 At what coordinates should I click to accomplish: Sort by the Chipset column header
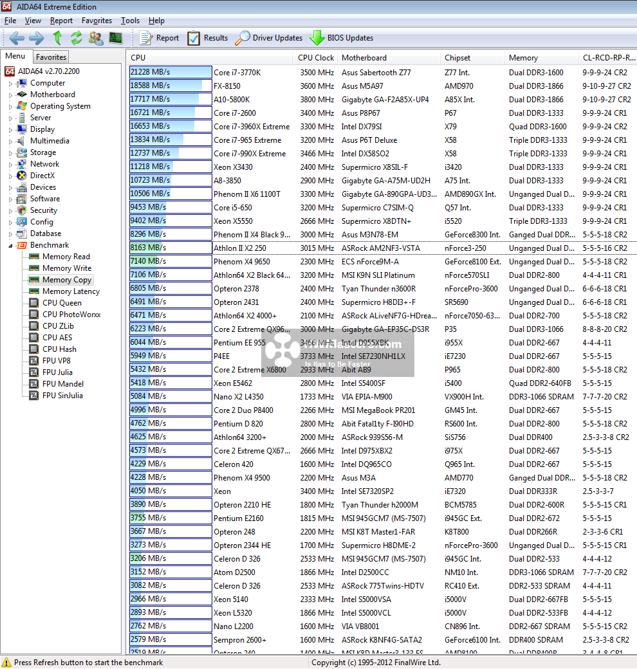click(x=472, y=58)
